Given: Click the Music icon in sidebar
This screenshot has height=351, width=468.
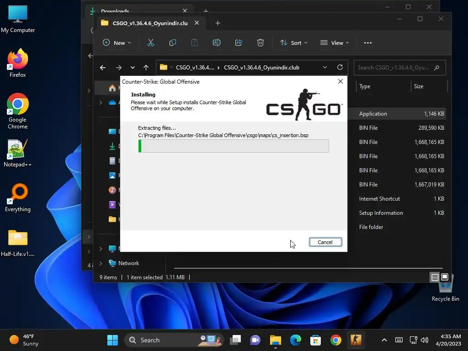Looking at the screenshot, I should click(x=112, y=190).
